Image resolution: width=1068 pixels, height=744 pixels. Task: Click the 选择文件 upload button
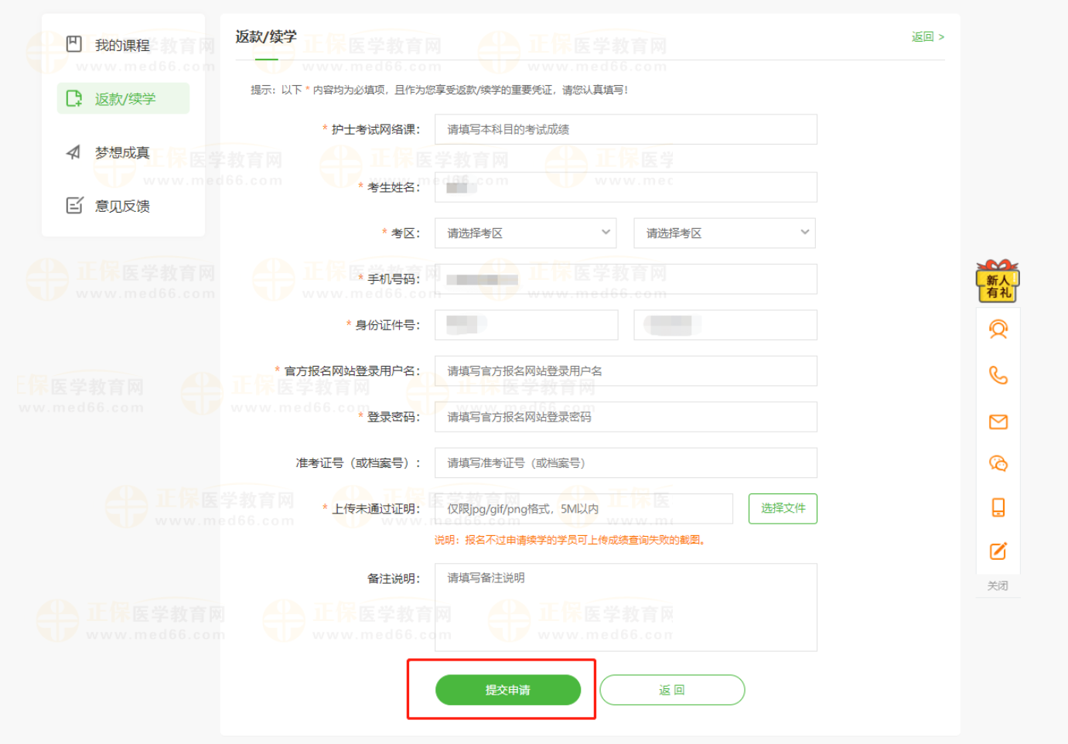click(782, 508)
